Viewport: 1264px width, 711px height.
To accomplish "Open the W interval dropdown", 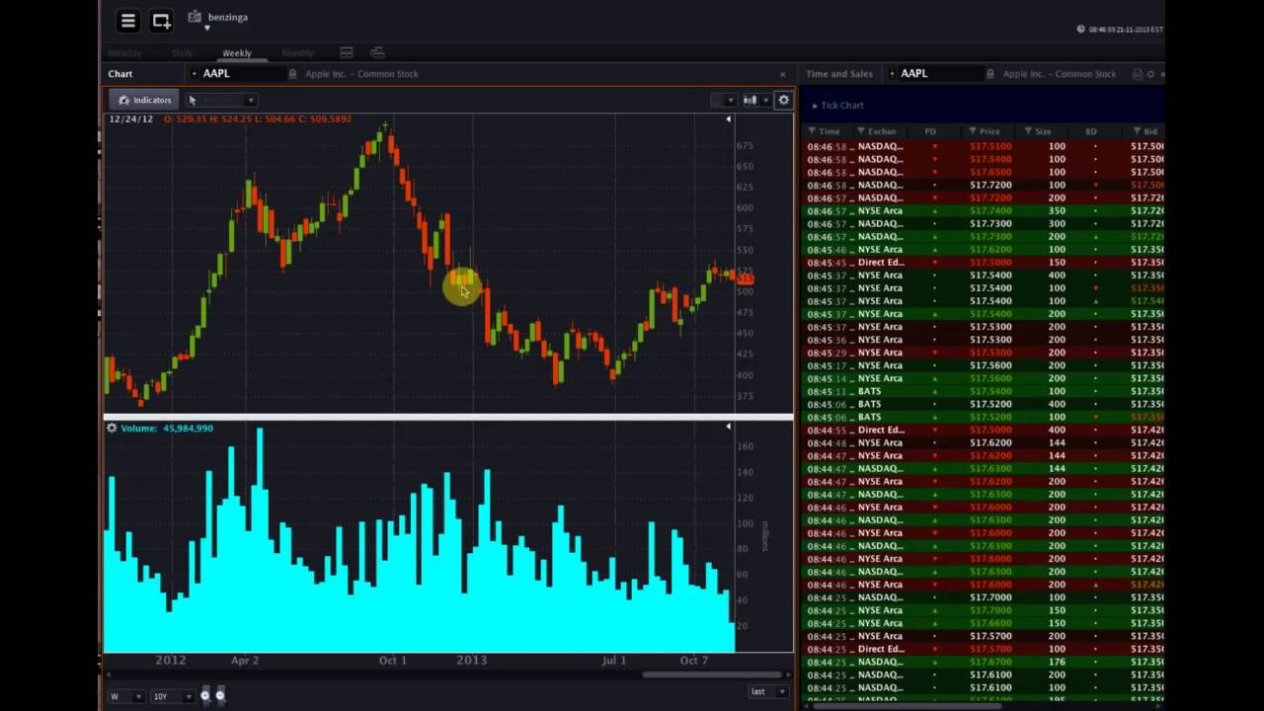I will click(x=125, y=696).
